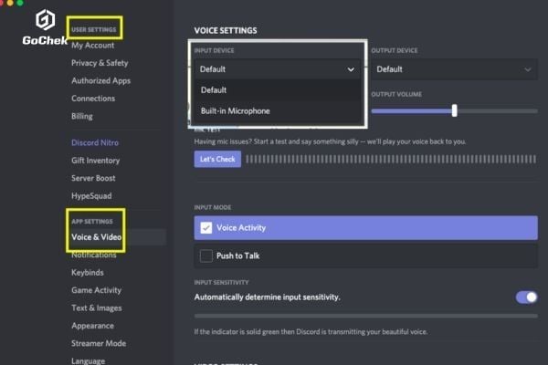The height and width of the screenshot is (365, 548).
Task: Check the Push to Talk option
Action: [206, 255]
